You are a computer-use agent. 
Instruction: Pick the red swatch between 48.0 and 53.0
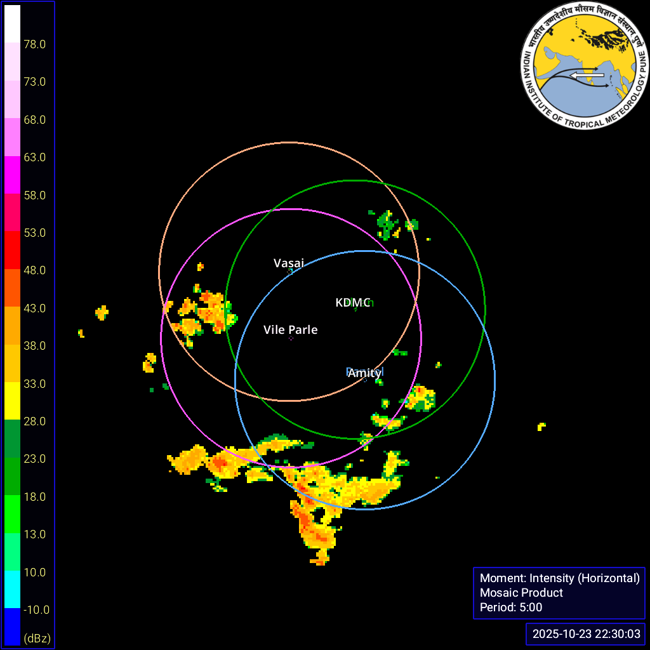12,250
